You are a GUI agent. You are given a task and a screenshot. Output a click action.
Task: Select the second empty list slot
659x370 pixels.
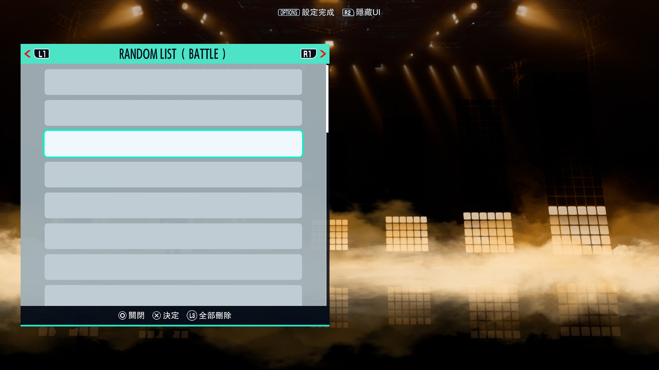click(x=173, y=113)
